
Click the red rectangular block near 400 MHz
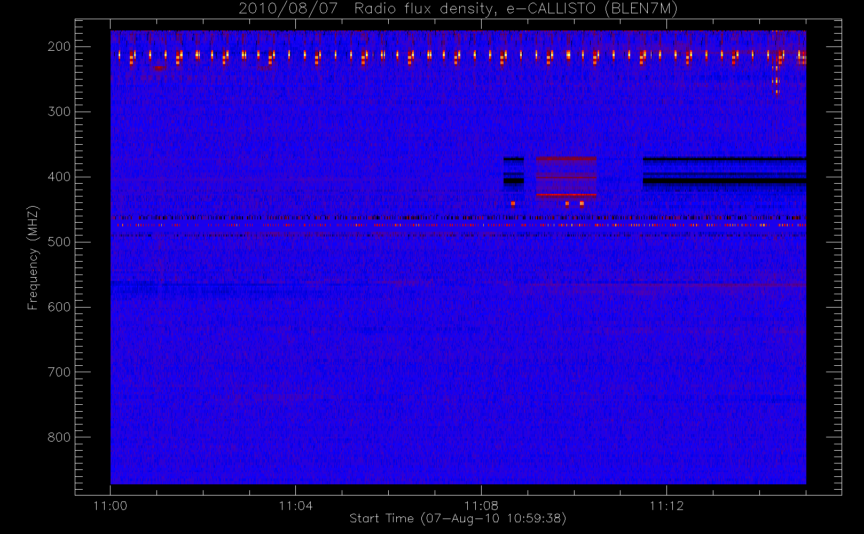click(x=566, y=177)
